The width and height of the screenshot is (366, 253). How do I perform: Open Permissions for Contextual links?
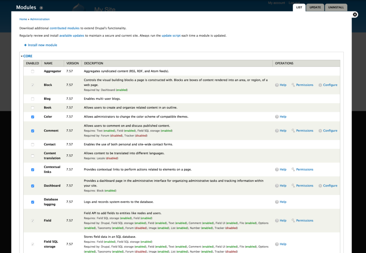pos(304,169)
